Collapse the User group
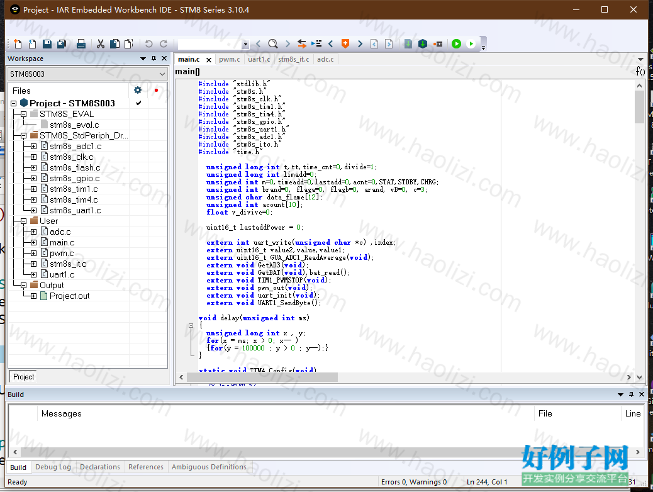Viewport: 653px width, 492px height. (x=23, y=221)
